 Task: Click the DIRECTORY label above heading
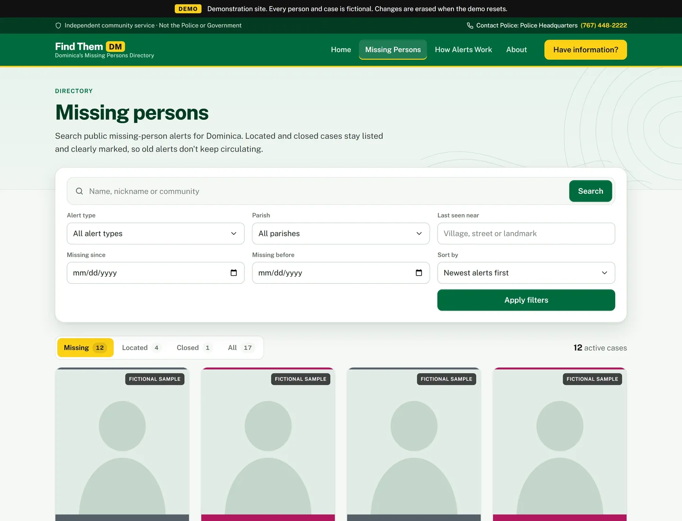coord(74,91)
